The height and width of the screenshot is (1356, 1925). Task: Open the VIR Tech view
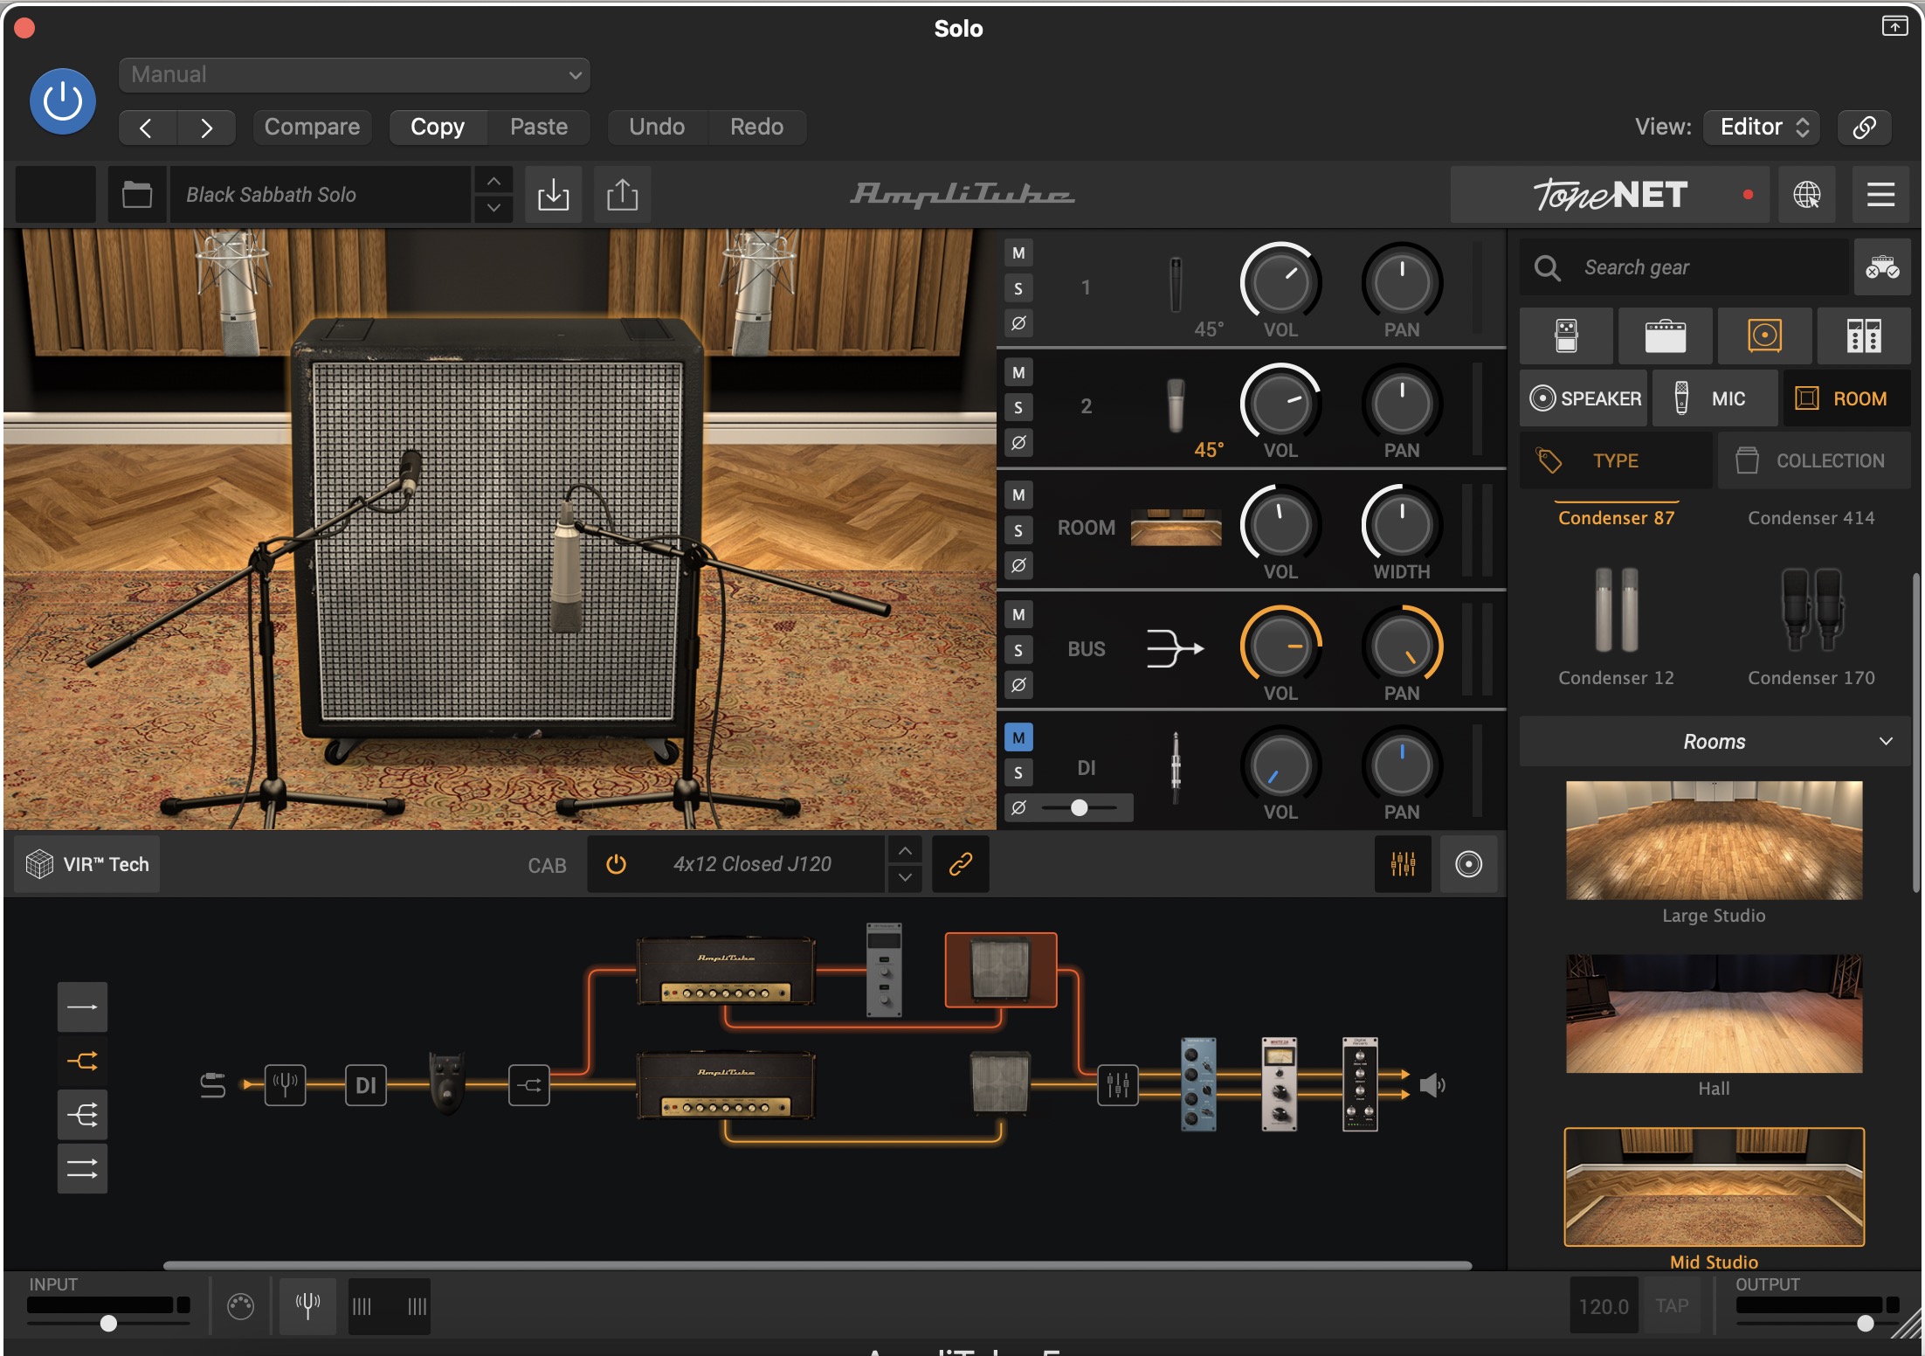(87, 865)
